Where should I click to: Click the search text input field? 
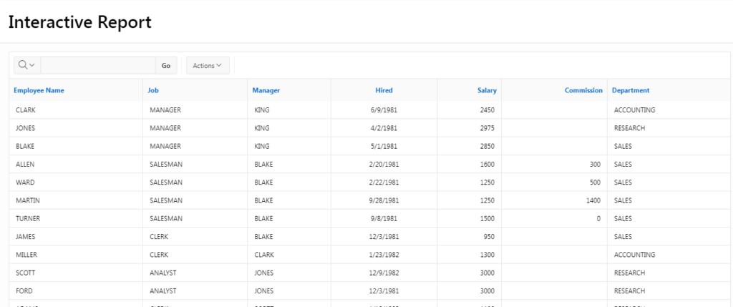tap(98, 65)
